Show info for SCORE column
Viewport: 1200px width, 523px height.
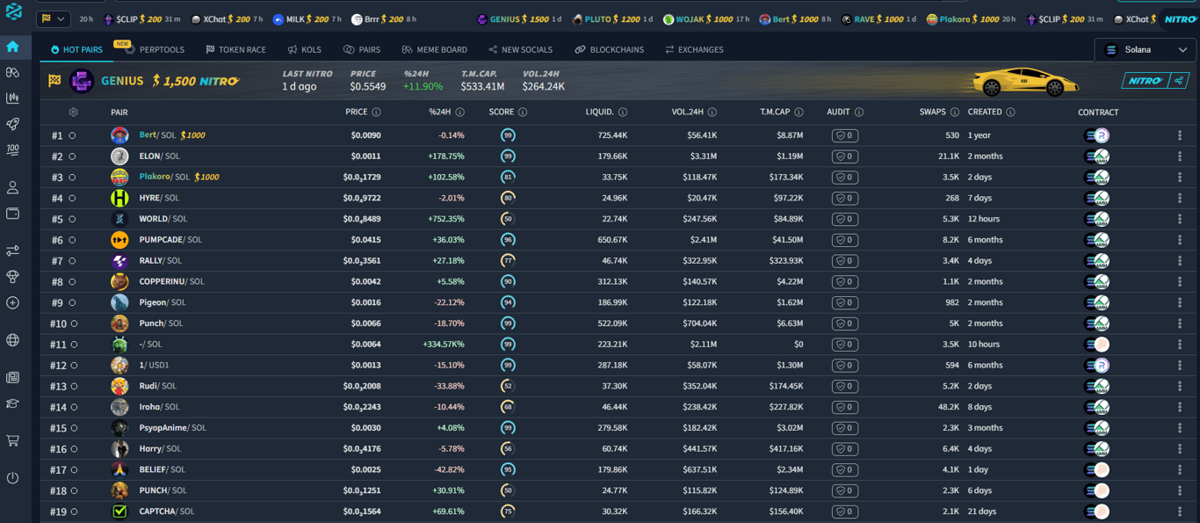523,113
